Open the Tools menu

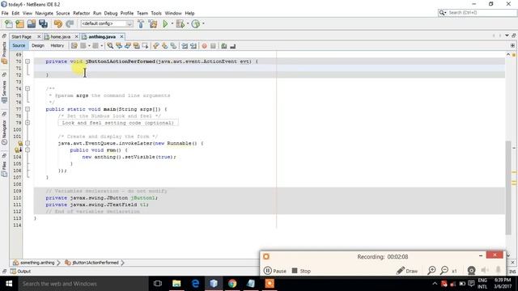156,13
